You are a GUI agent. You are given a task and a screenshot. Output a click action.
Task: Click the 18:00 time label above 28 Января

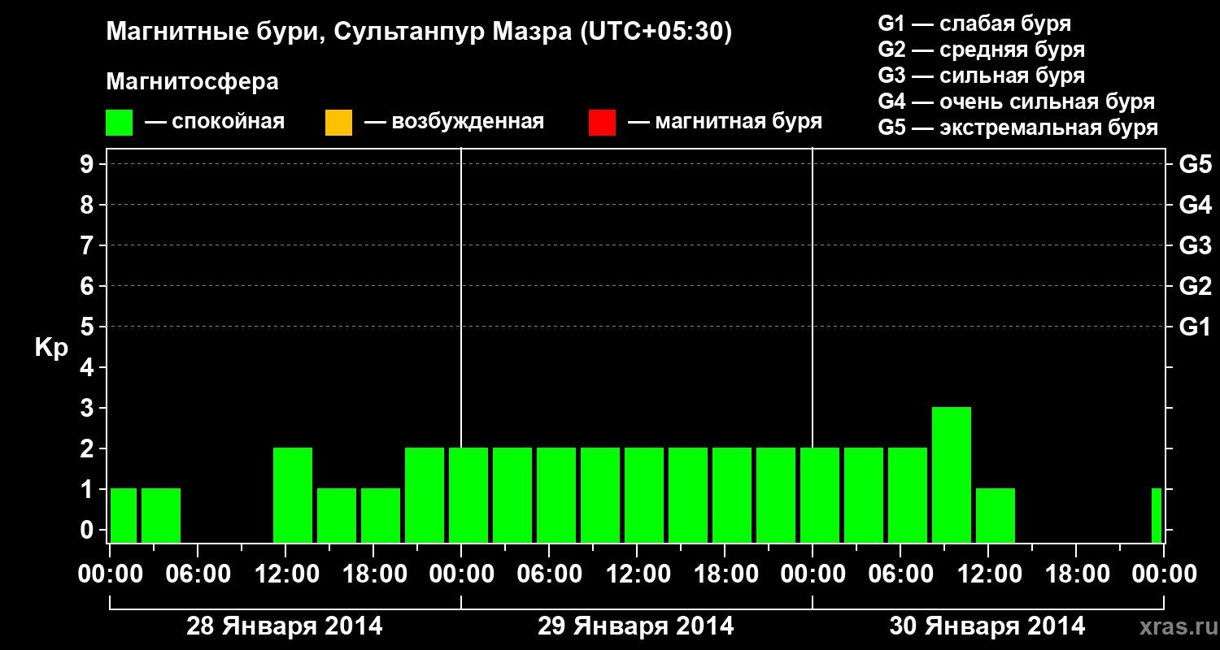(373, 574)
